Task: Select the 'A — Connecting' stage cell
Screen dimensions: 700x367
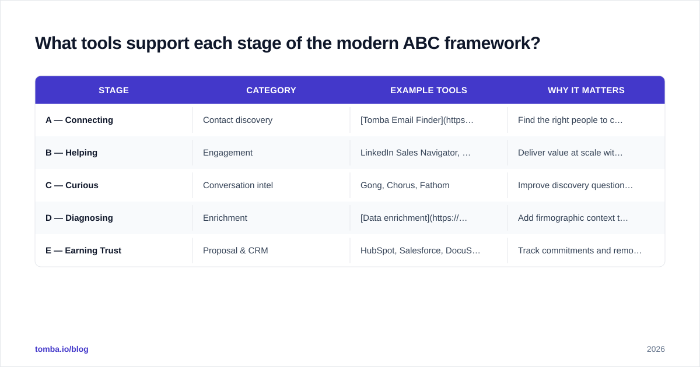Action: click(x=114, y=120)
